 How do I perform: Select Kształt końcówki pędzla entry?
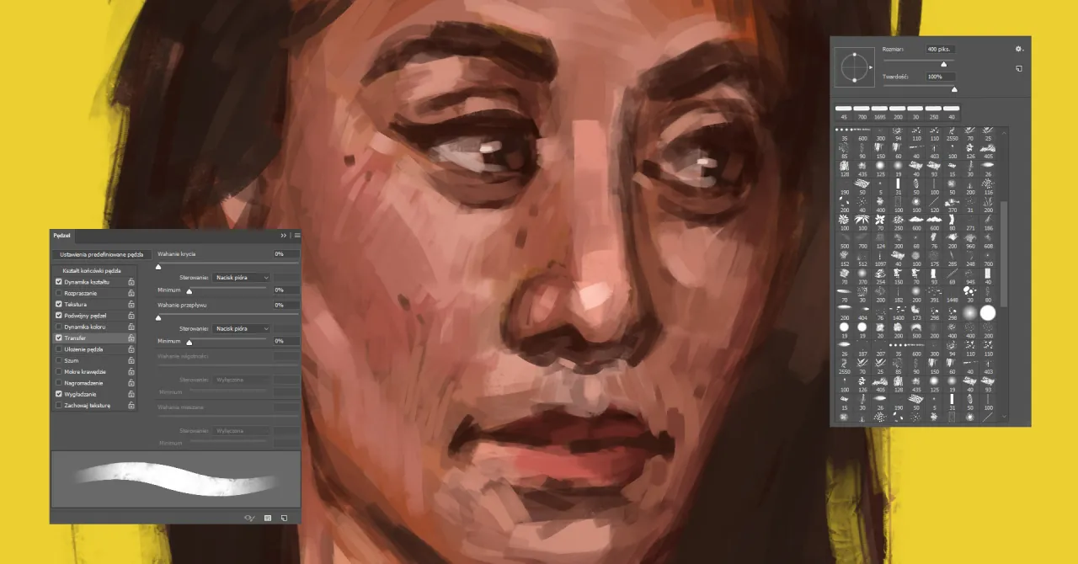[x=92, y=271]
